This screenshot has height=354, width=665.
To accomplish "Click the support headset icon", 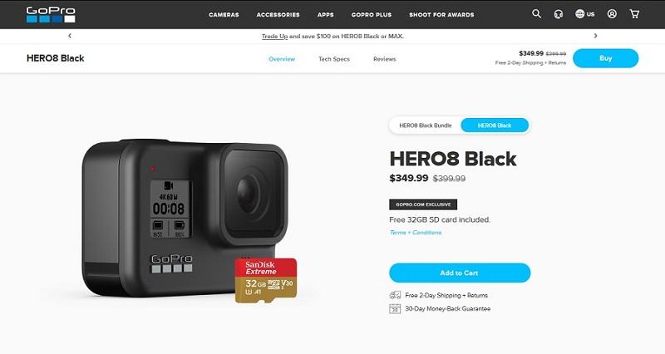I will pos(559,14).
